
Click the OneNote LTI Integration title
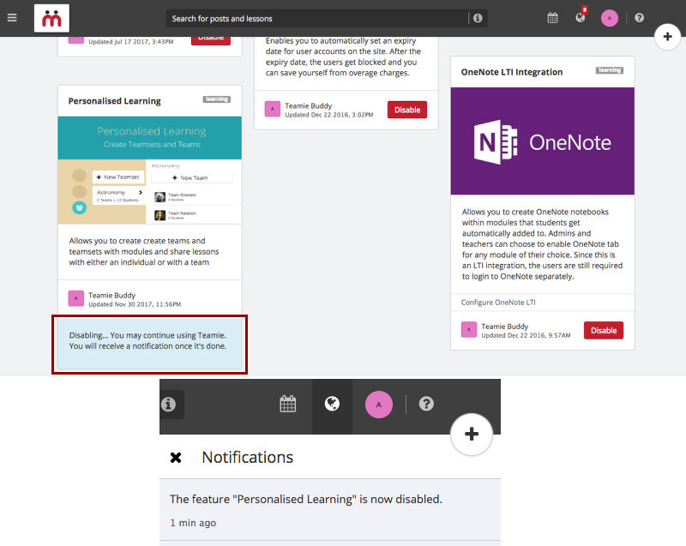512,72
